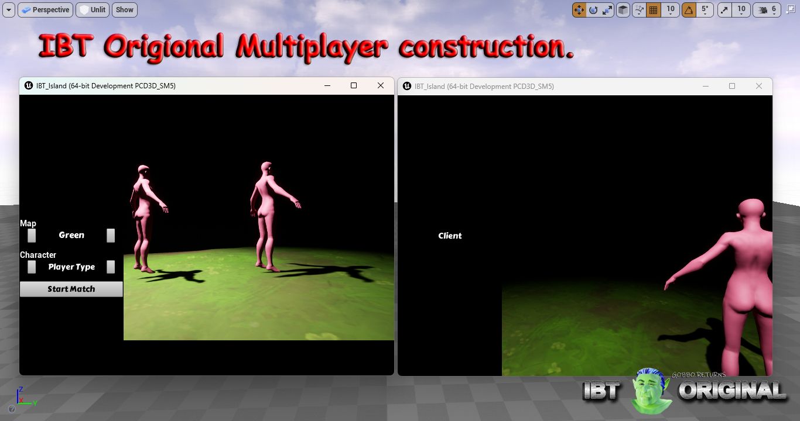Click the camera speed icon
The image size is (800, 421).
click(x=764, y=10)
